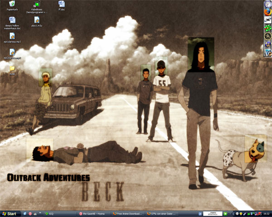
Task: Select sleepy hollow waisenhaus.doc file
Action: [12, 20]
